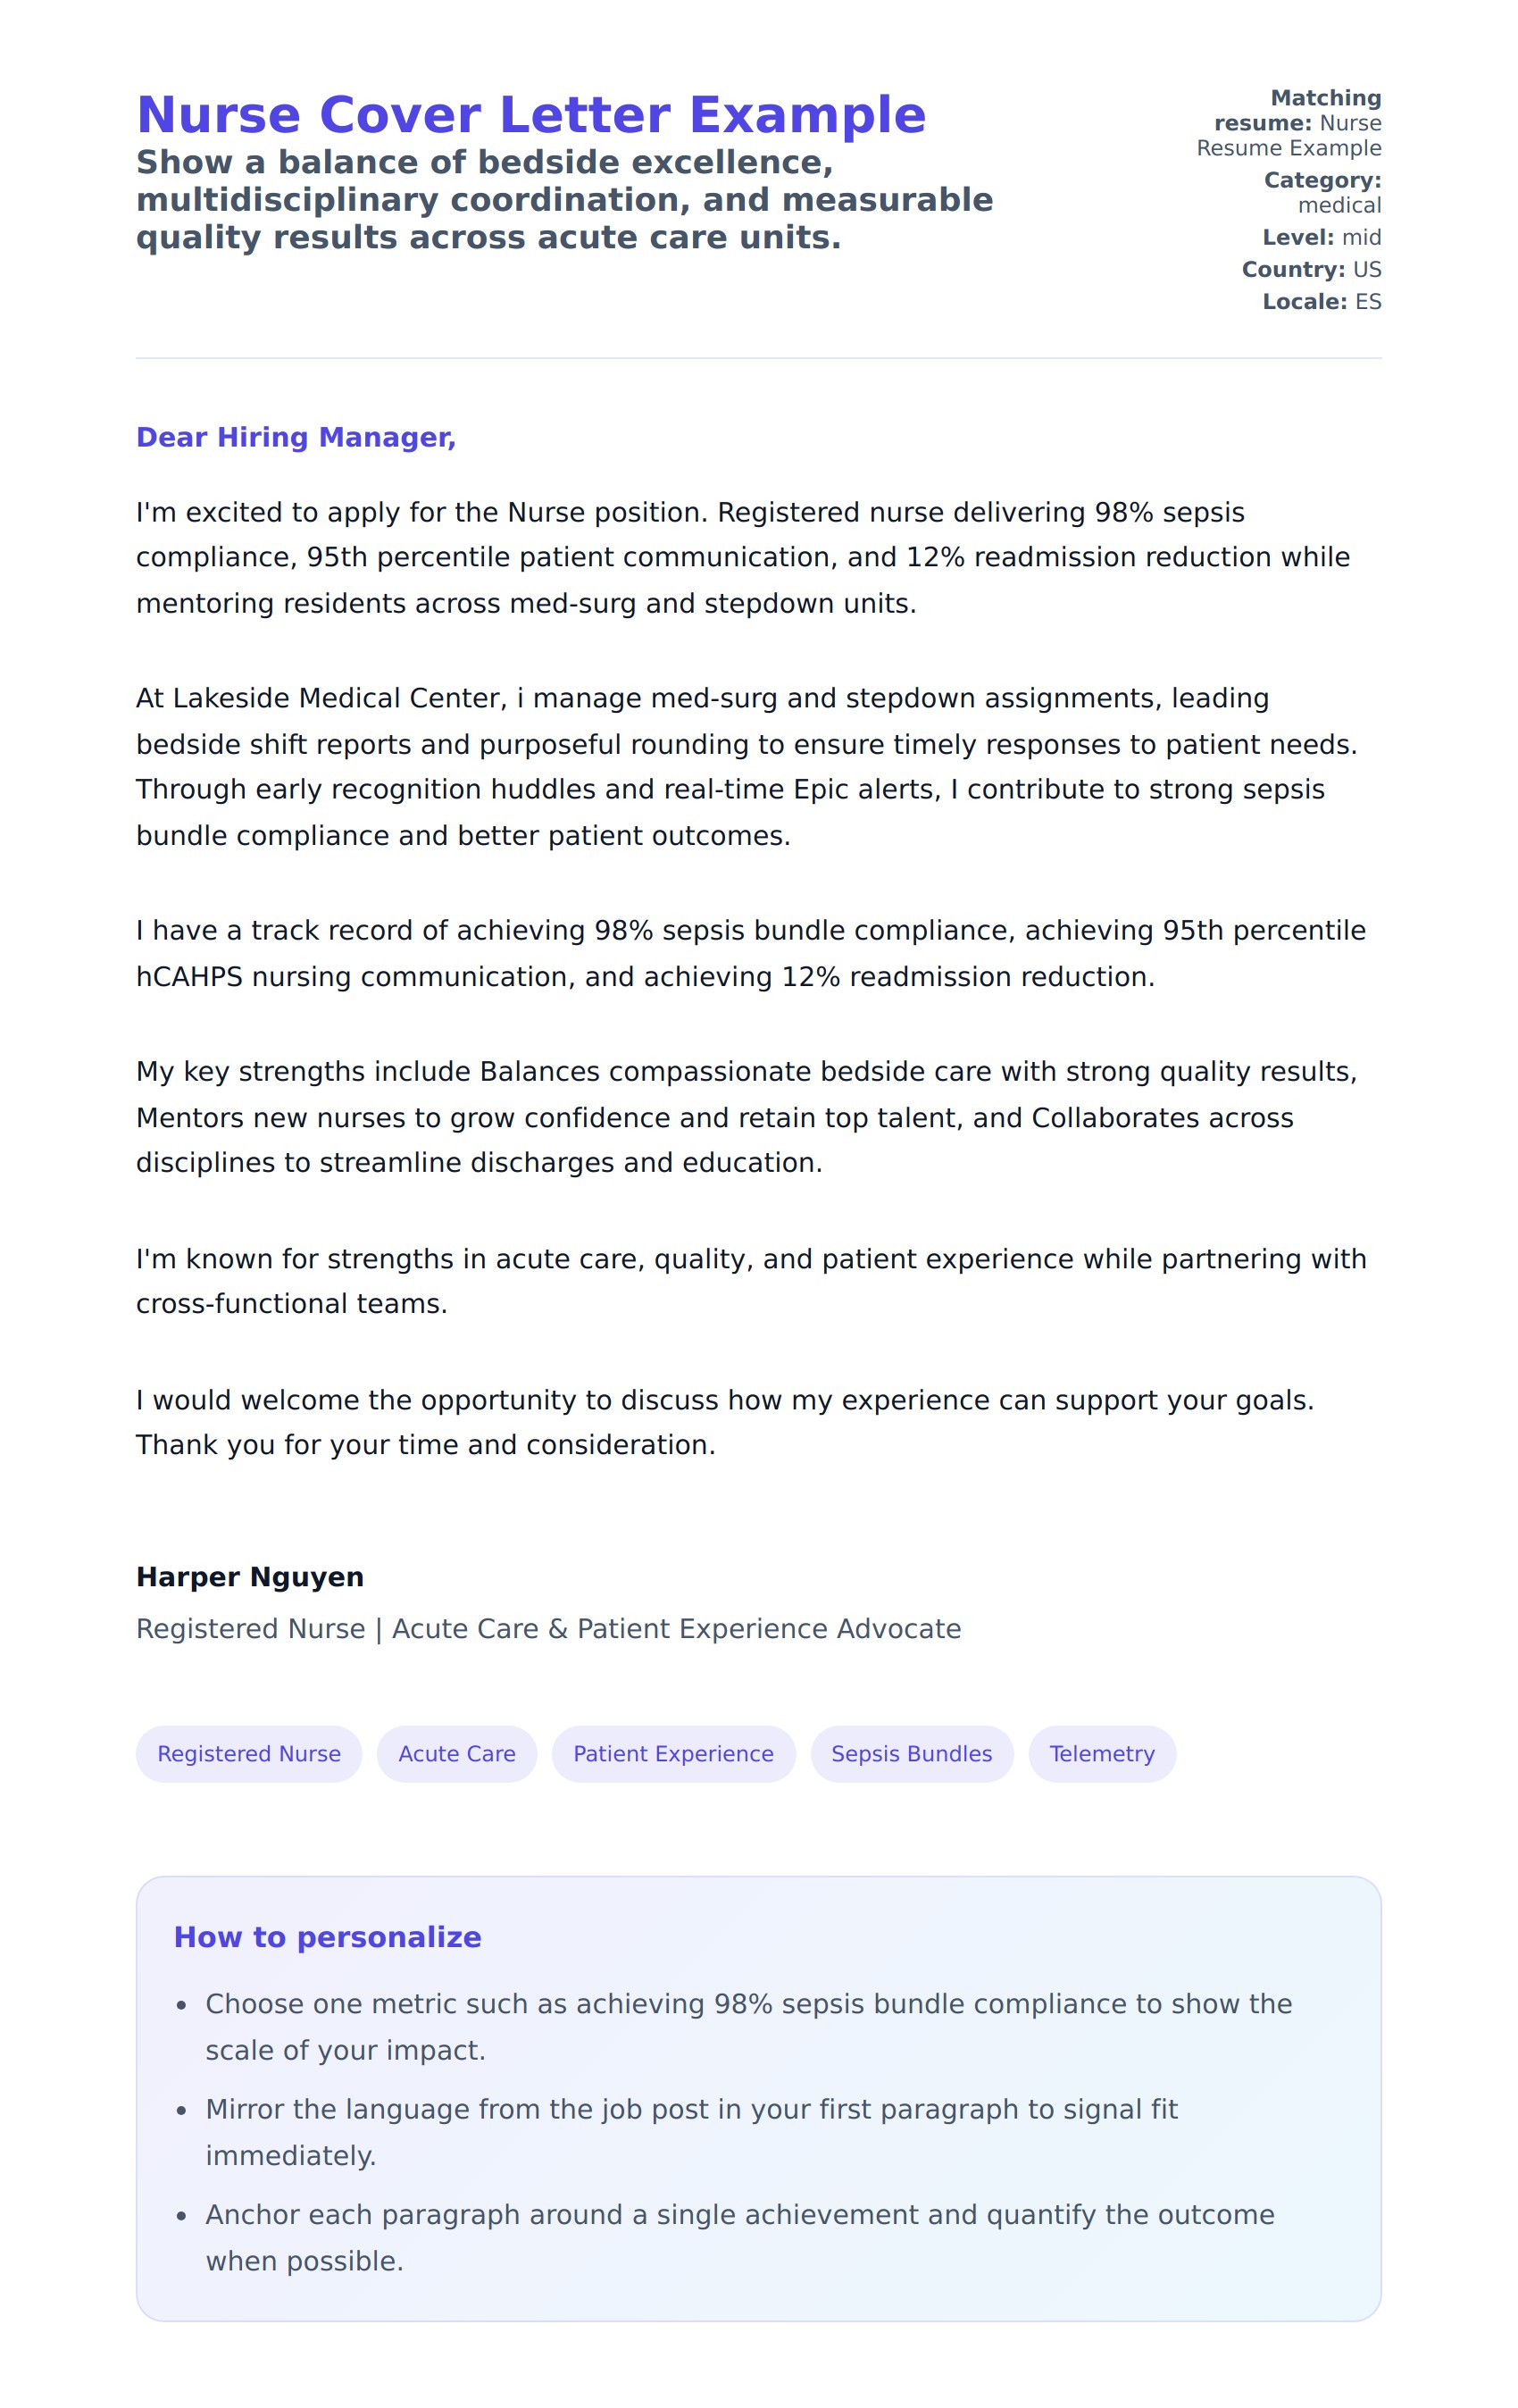Click the Registered Nurse job title line
The height and width of the screenshot is (2408, 1518).
(x=547, y=1628)
